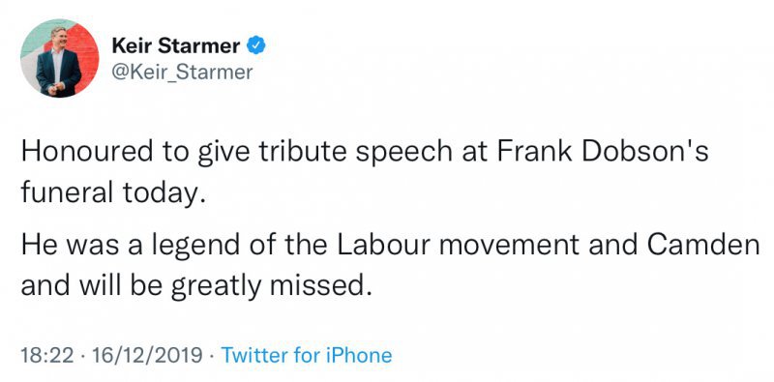This screenshot has height=382, width=774.
Task: Click the "funeral today." text line
Action: 112,194
